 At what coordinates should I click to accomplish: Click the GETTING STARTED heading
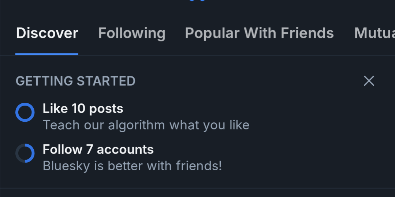pos(75,81)
